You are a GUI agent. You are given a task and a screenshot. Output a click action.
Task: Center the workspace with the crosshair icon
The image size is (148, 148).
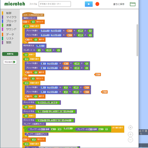coord(130,128)
